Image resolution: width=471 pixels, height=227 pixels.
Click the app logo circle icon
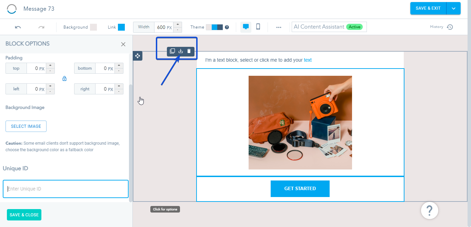click(x=12, y=9)
